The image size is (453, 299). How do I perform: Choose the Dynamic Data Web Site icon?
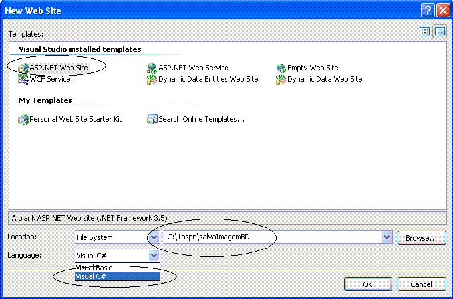[x=281, y=79]
